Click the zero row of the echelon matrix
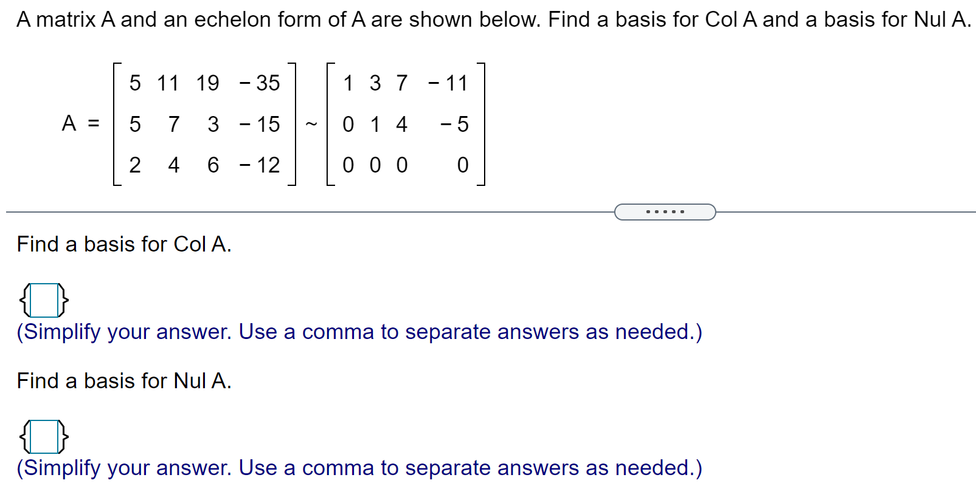976x500 pixels. pyautogui.click(x=404, y=165)
